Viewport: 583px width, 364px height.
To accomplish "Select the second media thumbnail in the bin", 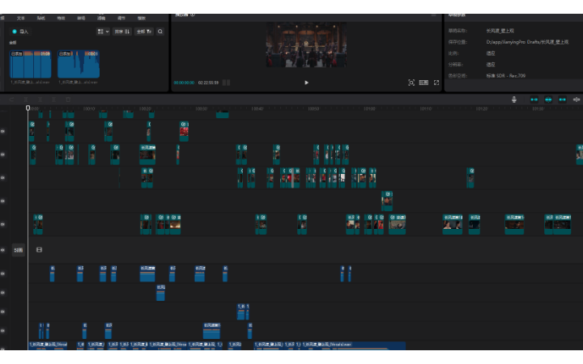I will (x=78, y=65).
